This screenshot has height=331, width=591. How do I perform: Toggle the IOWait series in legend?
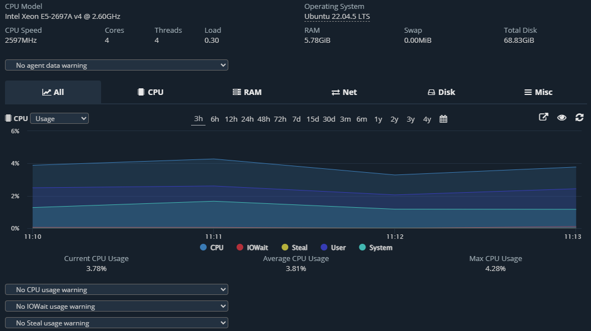pyautogui.click(x=252, y=248)
